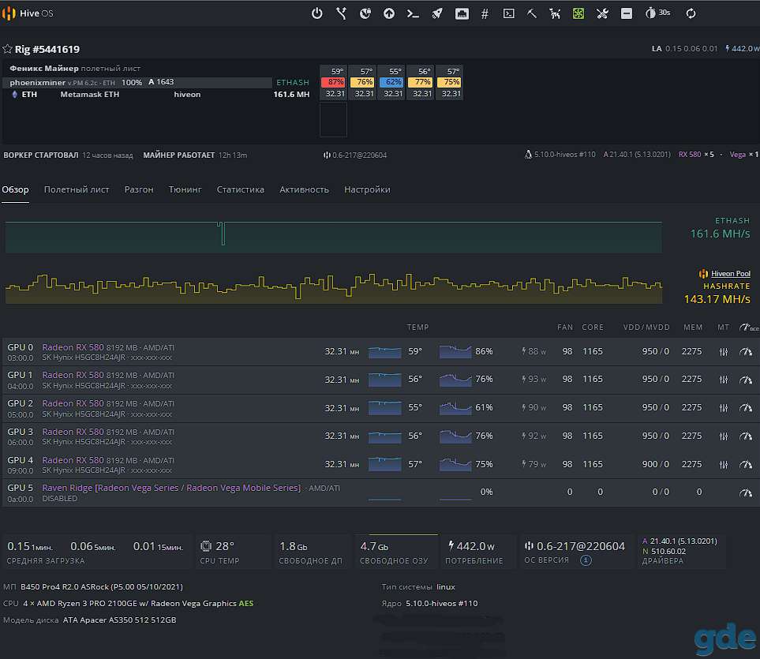Click the OS version info badge

(x=586, y=560)
